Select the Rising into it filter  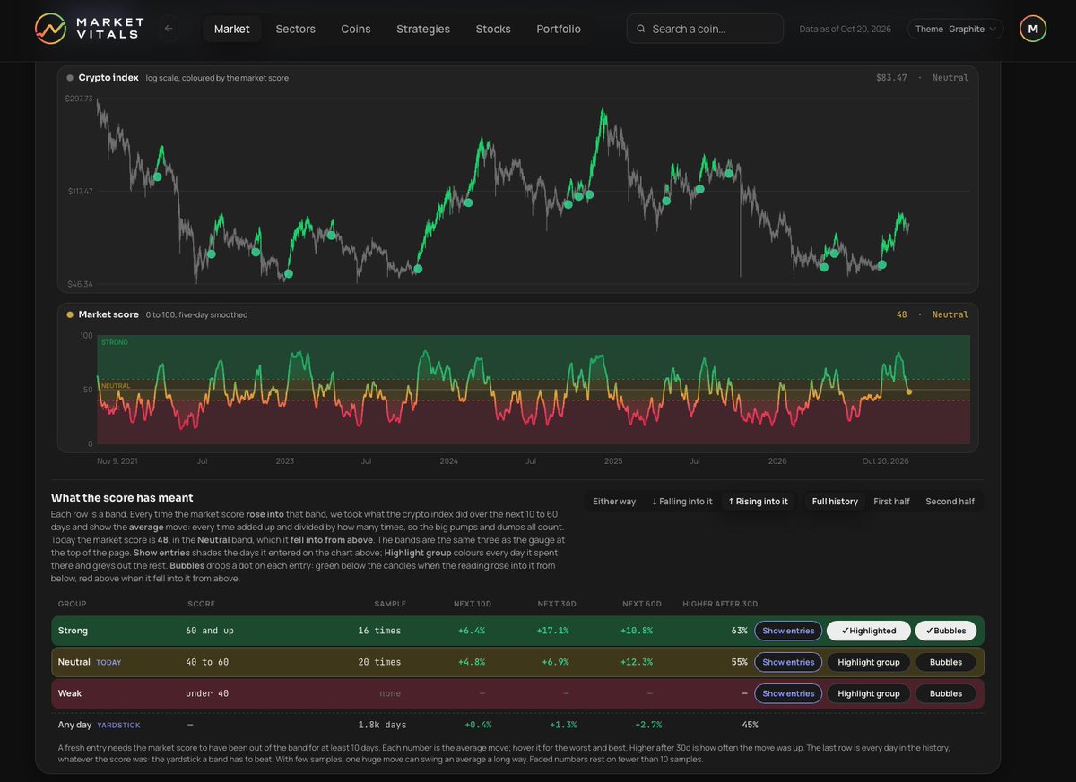coord(759,502)
